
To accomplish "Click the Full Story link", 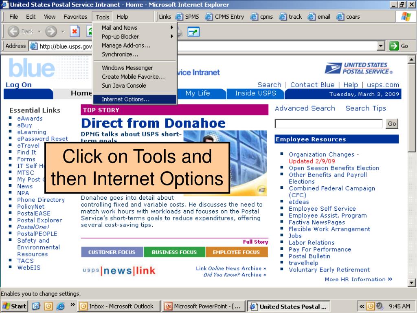I will pyautogui.click(x=255, y=242).
